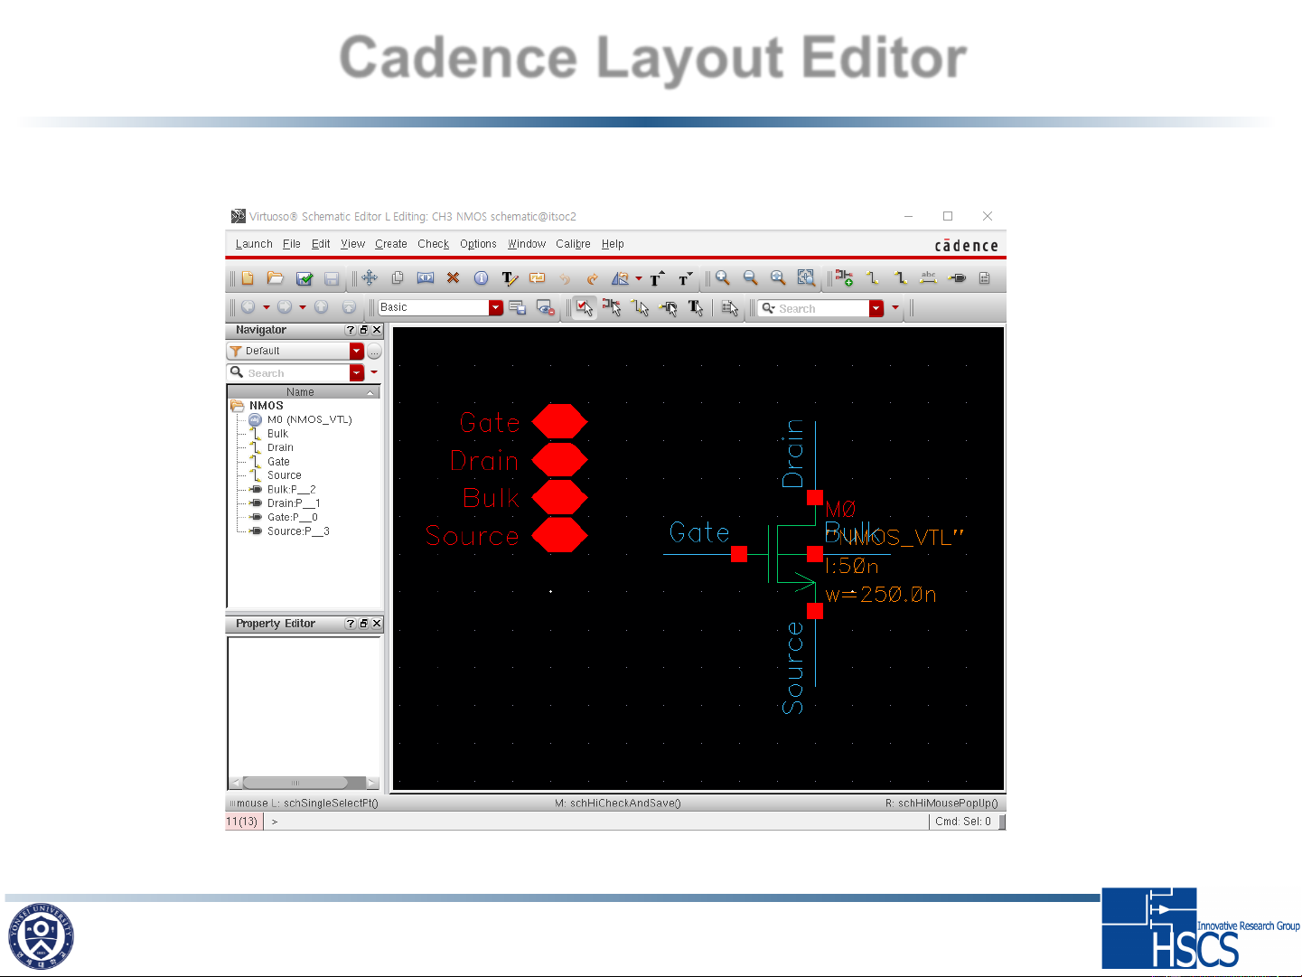Open the Calibre menu
The height and width of the screenshot is (977, 1302).
[573, 244]
